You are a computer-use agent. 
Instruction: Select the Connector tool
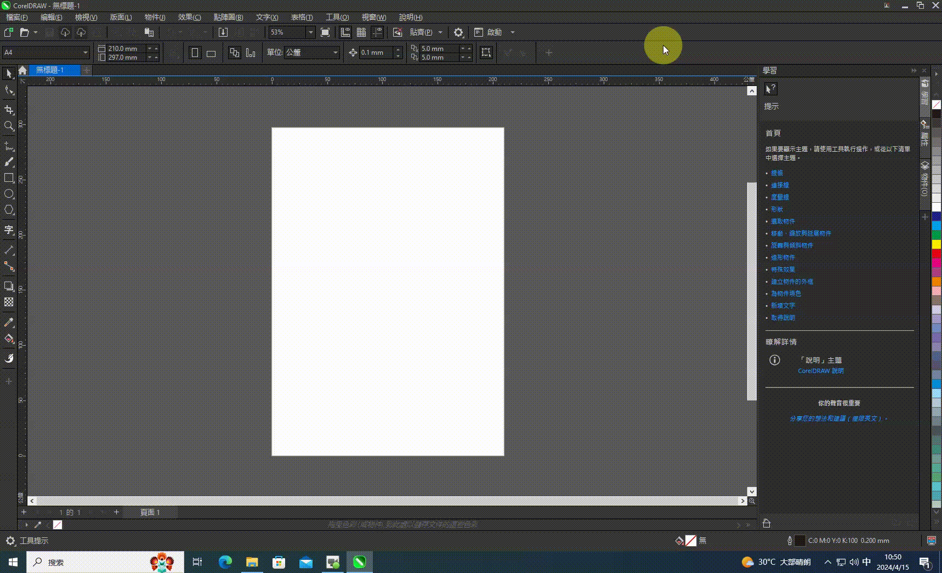pyautogui.click(x=9, y=266)
